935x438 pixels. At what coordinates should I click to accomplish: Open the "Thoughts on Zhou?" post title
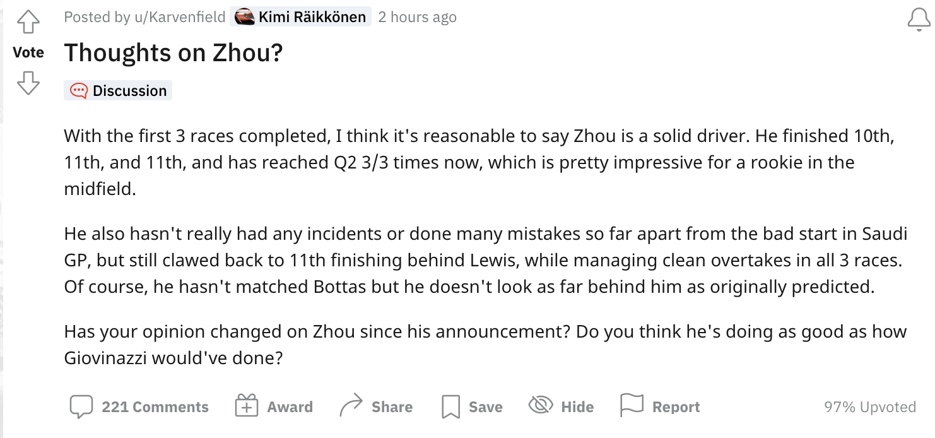(173, 53)
